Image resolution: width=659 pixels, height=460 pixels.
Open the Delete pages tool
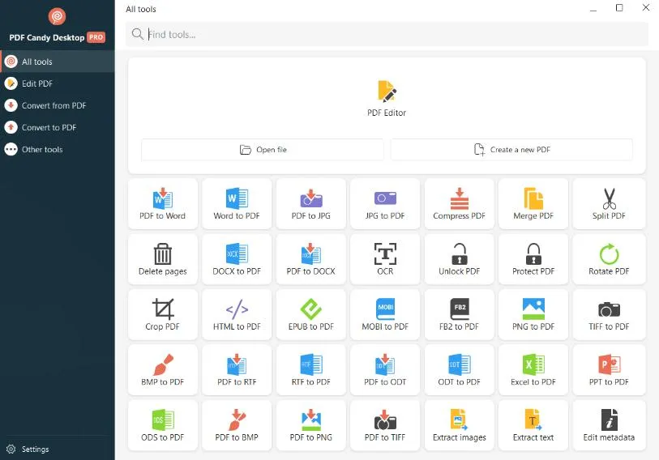coord(163,259)
